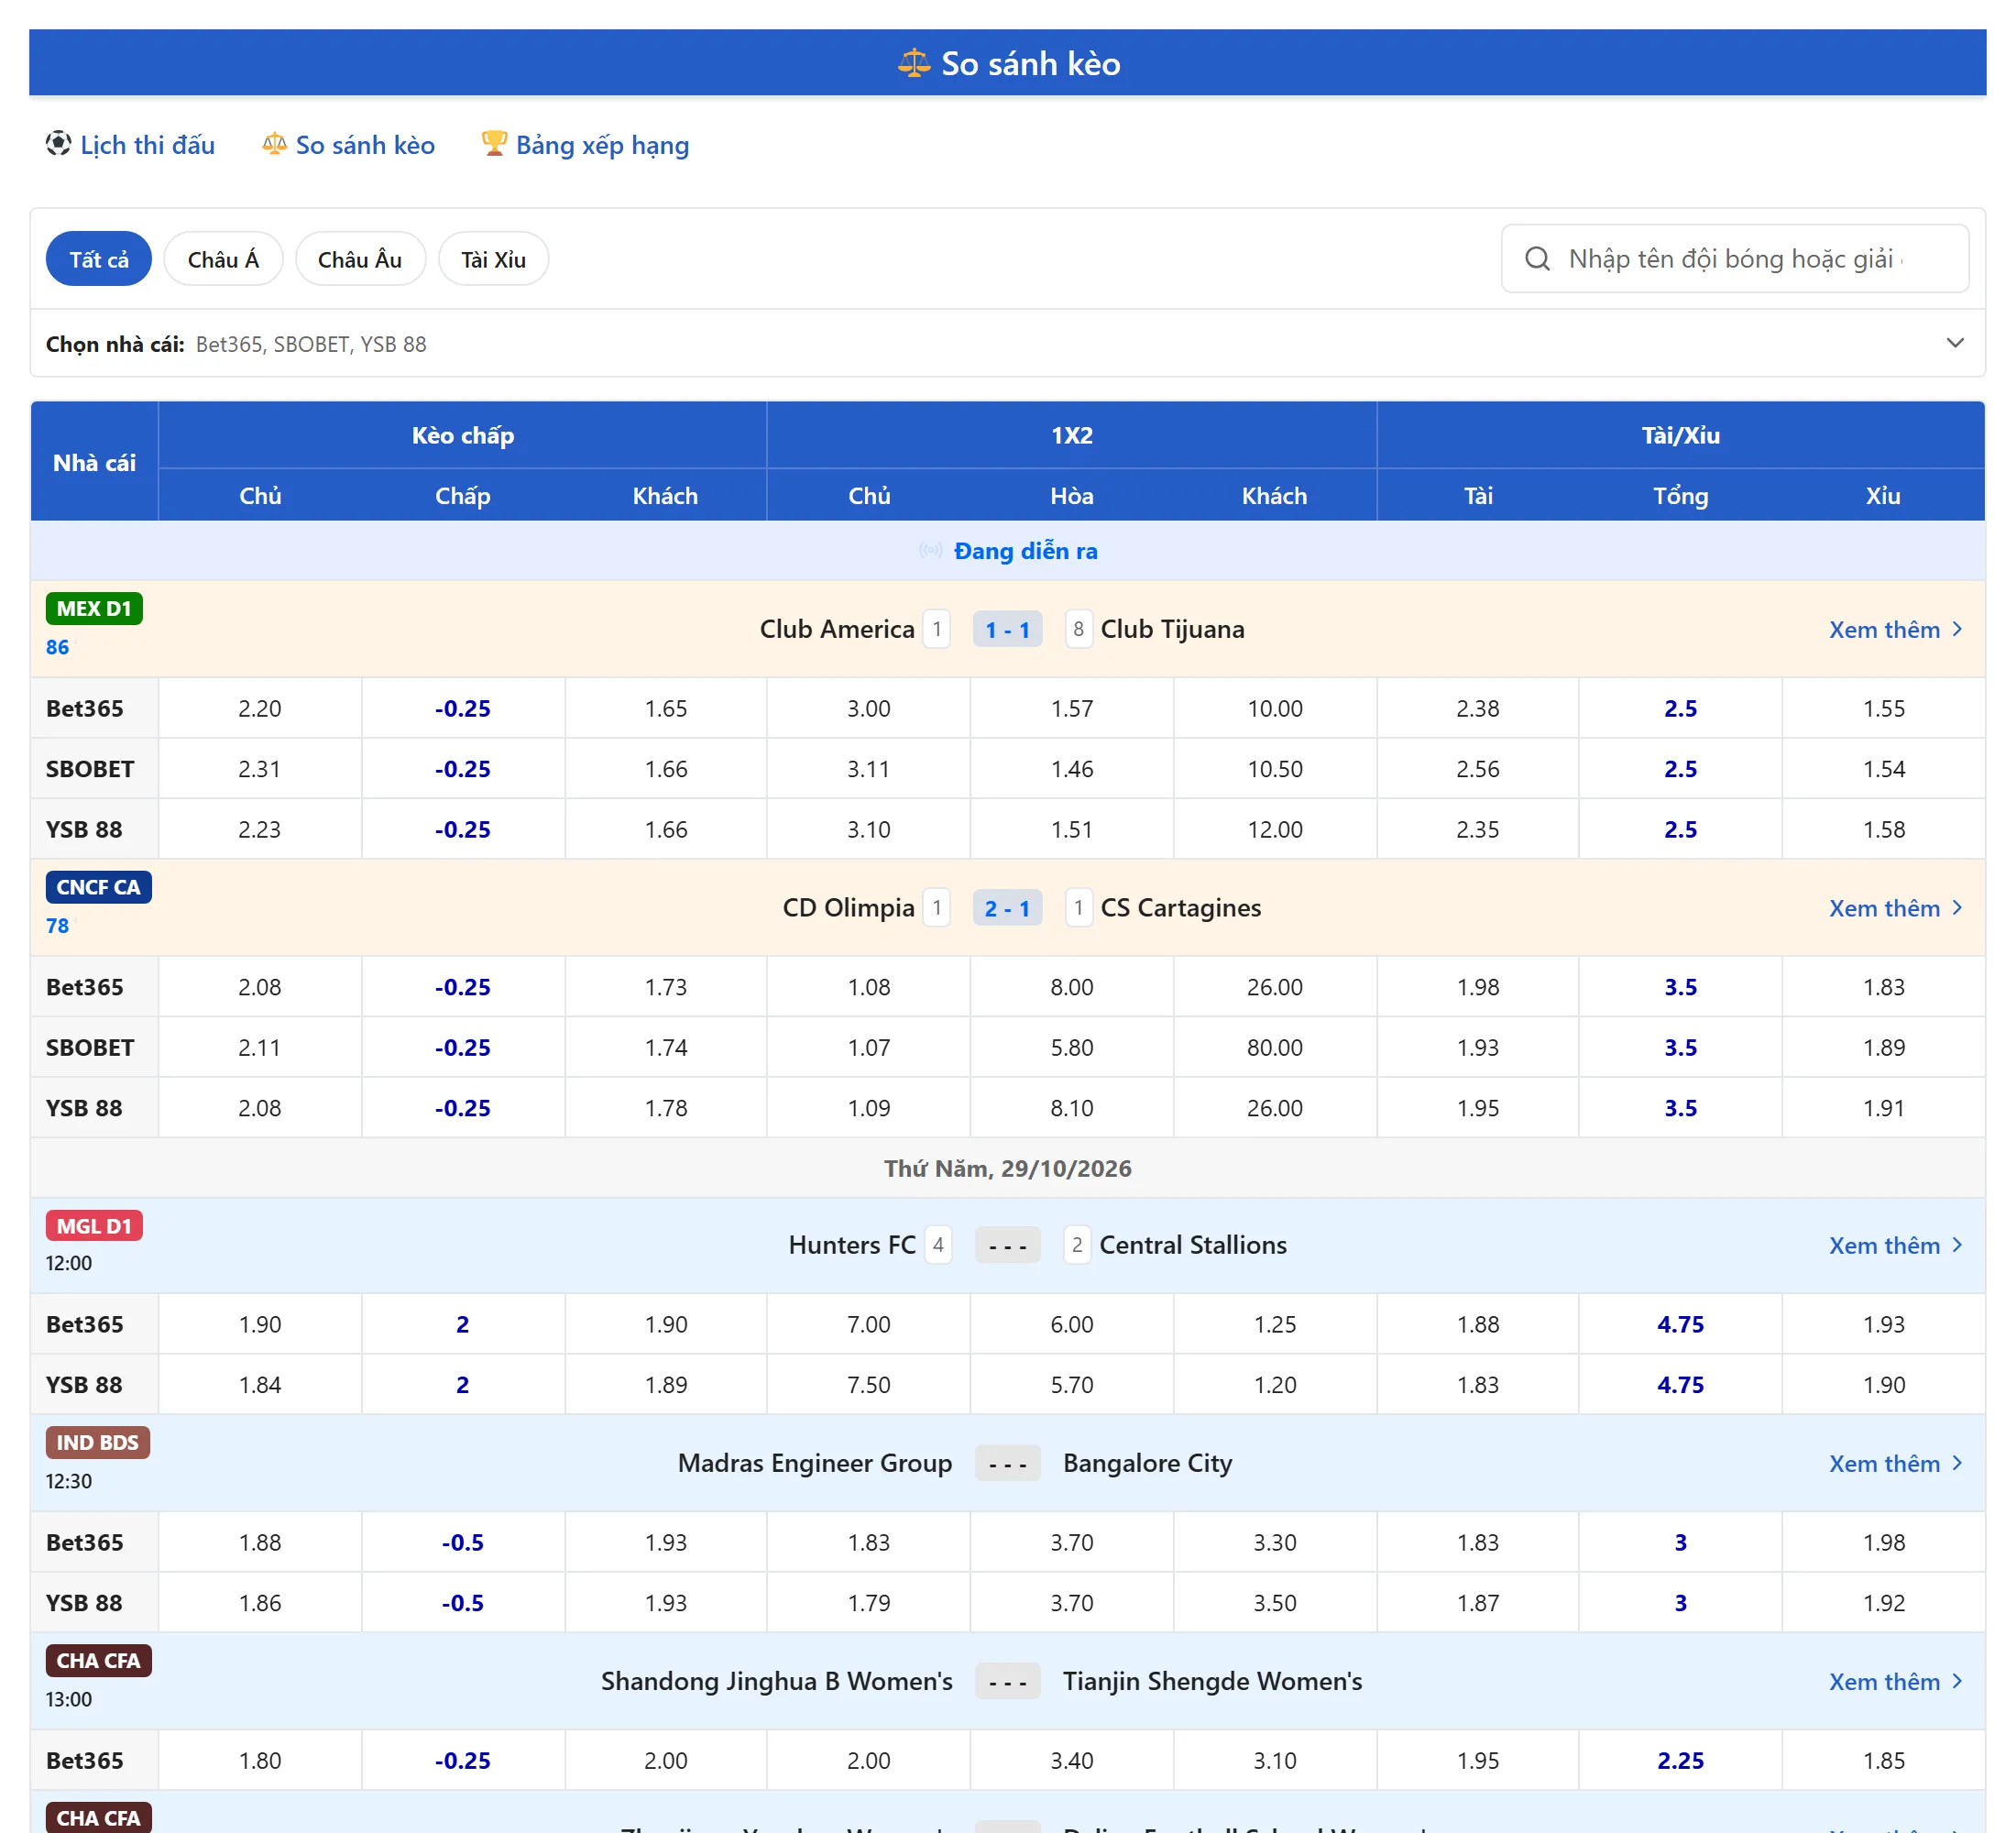Click the Club Tijuana team name

coord(1172,629)
